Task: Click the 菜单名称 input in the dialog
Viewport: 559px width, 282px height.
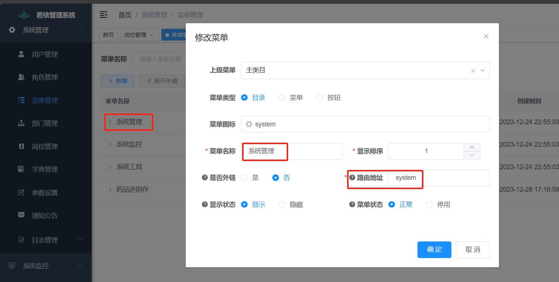Action: (291, 151)
